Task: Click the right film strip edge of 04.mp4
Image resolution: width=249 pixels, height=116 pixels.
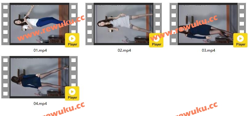Action: (74, 71)
